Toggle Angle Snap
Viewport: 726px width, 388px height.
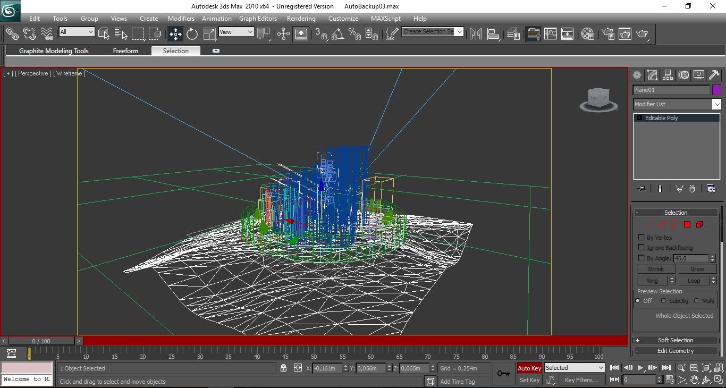(x=338, y=34)
